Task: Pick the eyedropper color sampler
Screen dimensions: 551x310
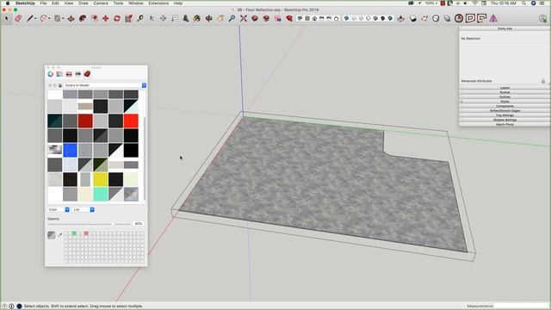Action: click(x=60, y=235)
